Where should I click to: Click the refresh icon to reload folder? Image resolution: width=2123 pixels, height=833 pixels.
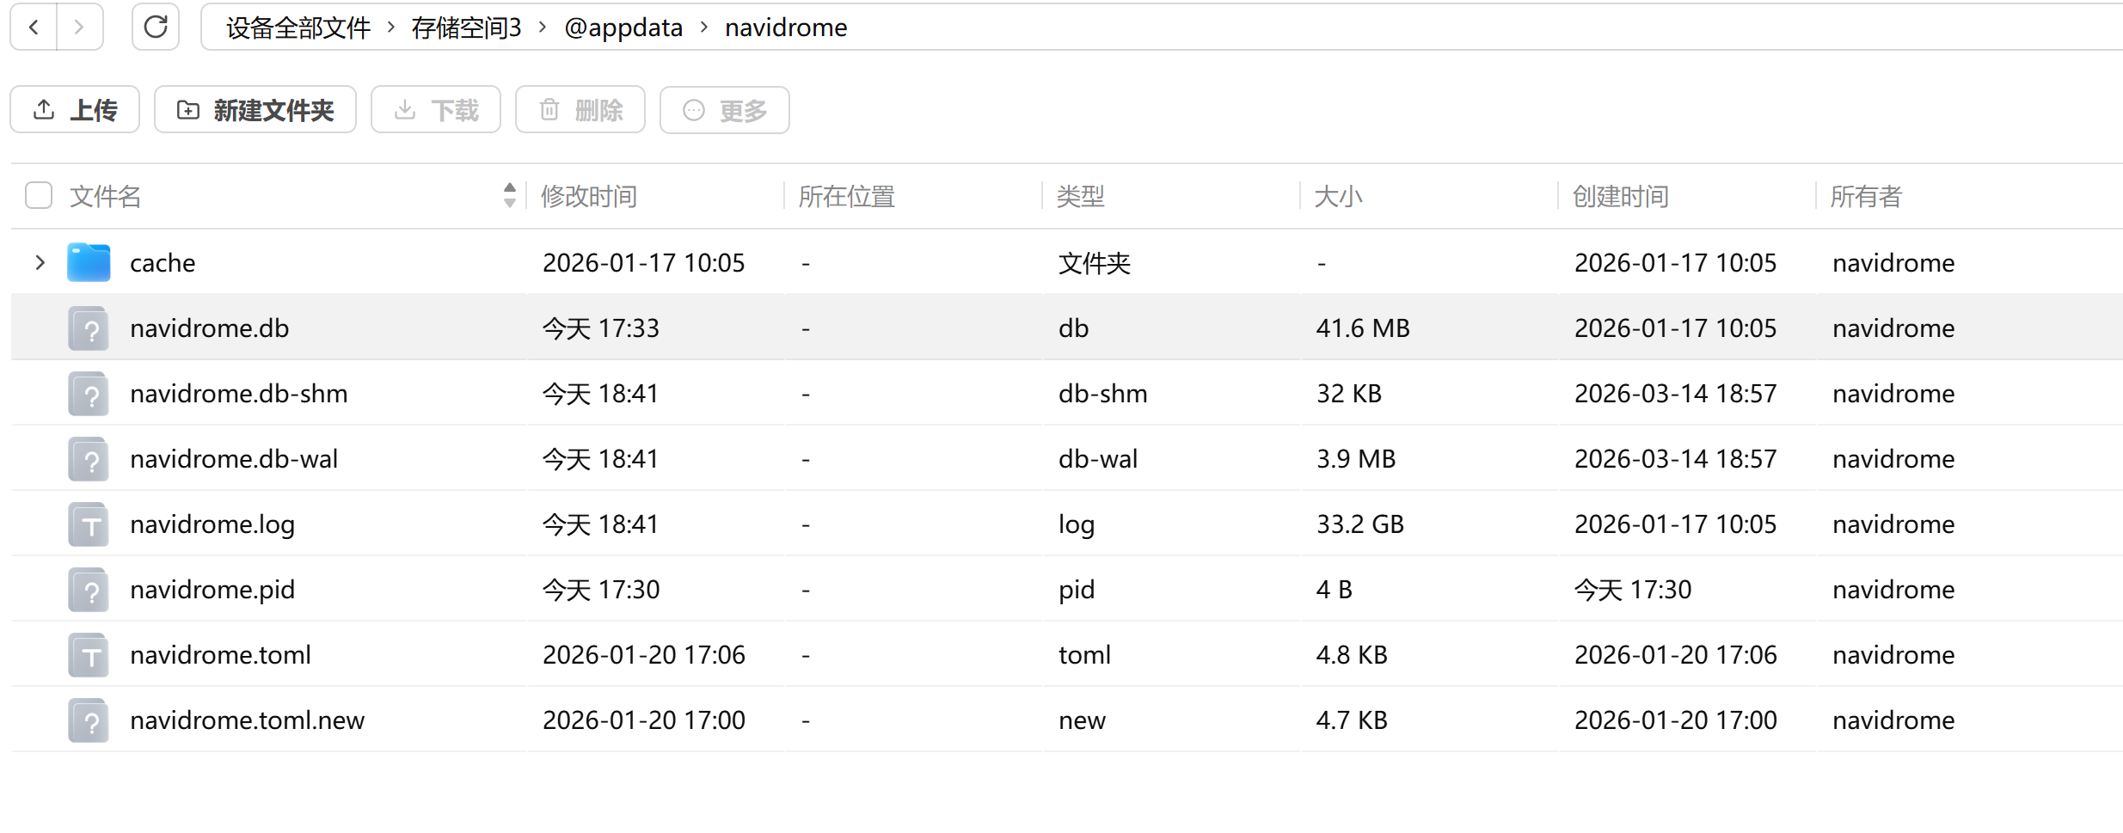156,27
